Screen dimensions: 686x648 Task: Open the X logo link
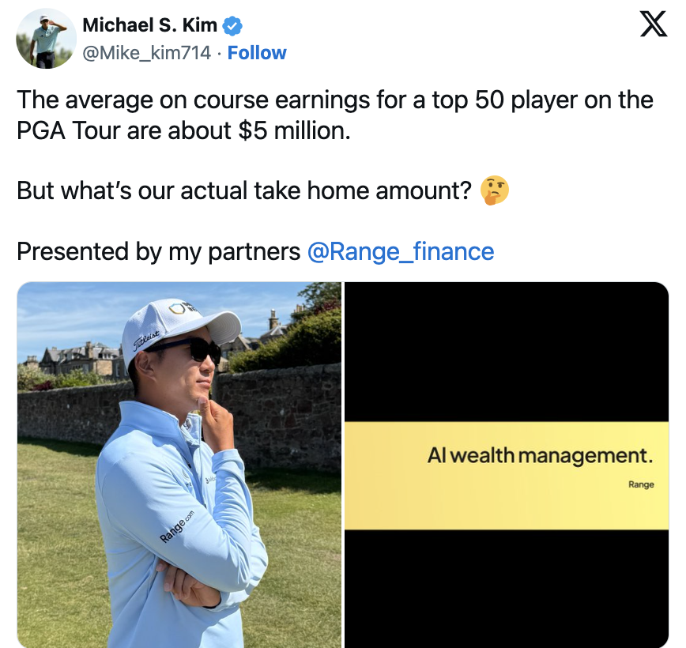(x=654, y=24)
